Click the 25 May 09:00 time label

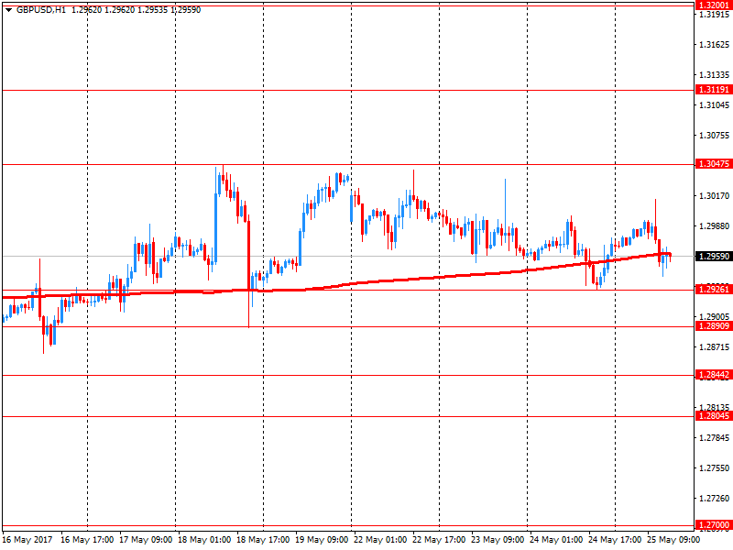[673, 540]
